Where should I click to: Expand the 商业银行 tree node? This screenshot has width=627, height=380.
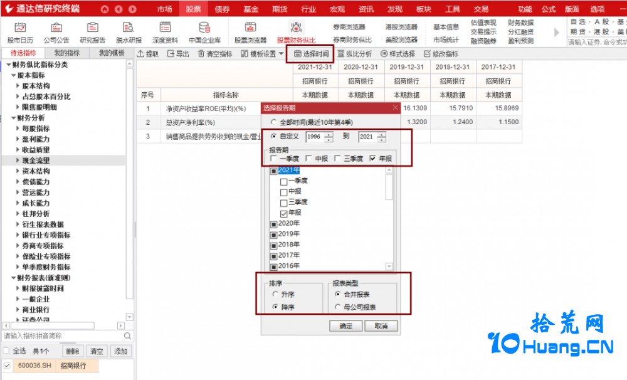coord(18,310)
